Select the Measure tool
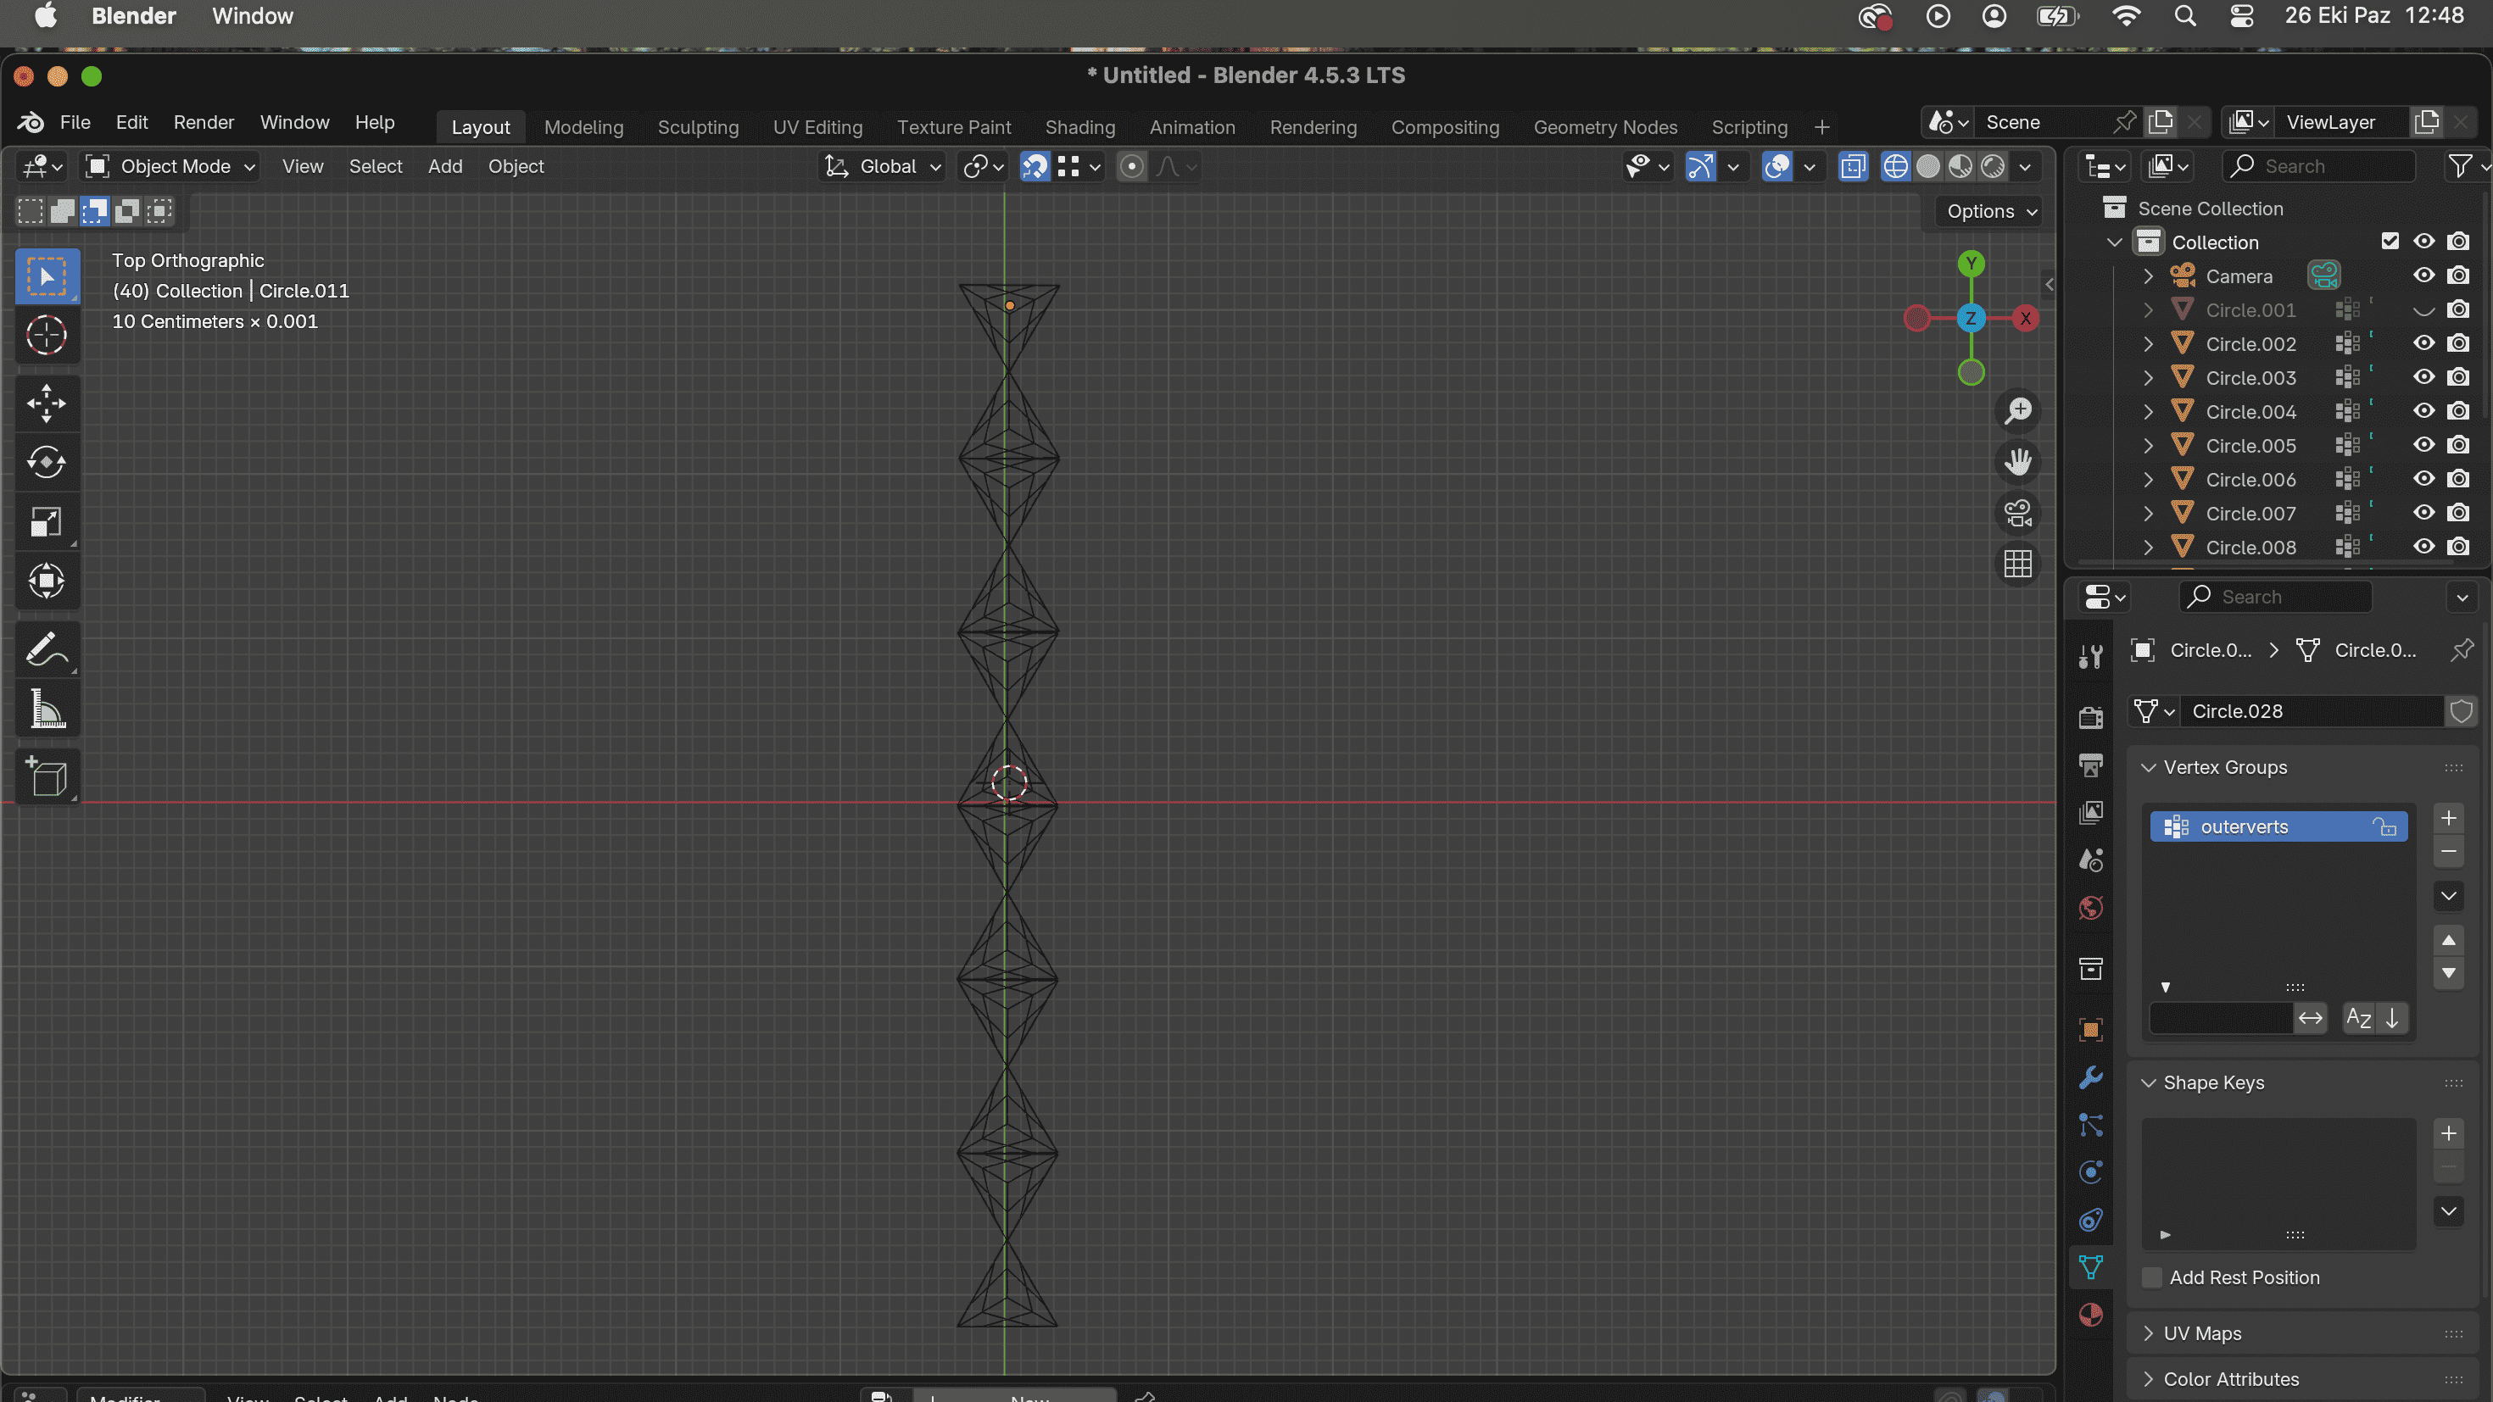 [47, 709]
